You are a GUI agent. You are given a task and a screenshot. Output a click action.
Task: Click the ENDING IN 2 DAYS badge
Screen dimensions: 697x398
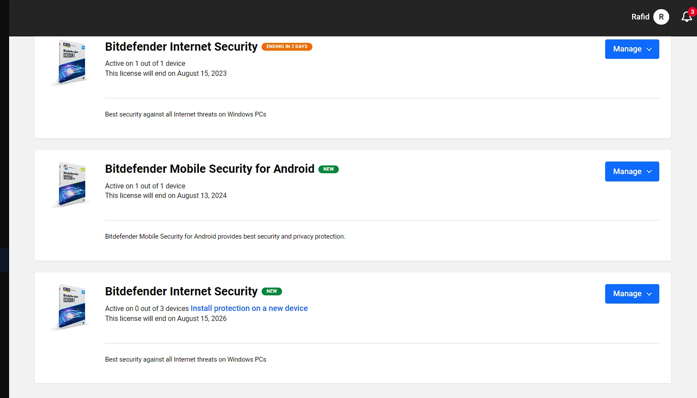click(287, 46)
